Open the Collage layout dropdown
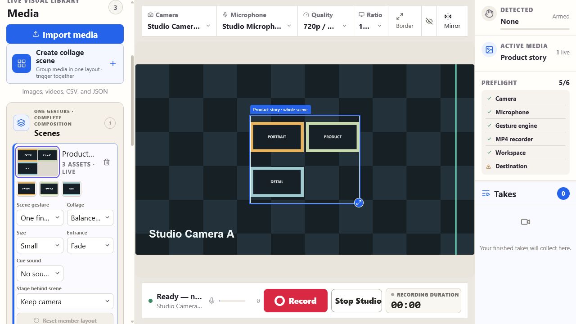 point(90,218)
